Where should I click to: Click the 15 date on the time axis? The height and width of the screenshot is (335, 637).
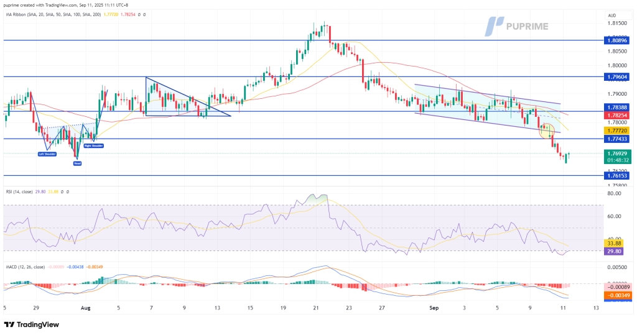click(x=250, y=308)
